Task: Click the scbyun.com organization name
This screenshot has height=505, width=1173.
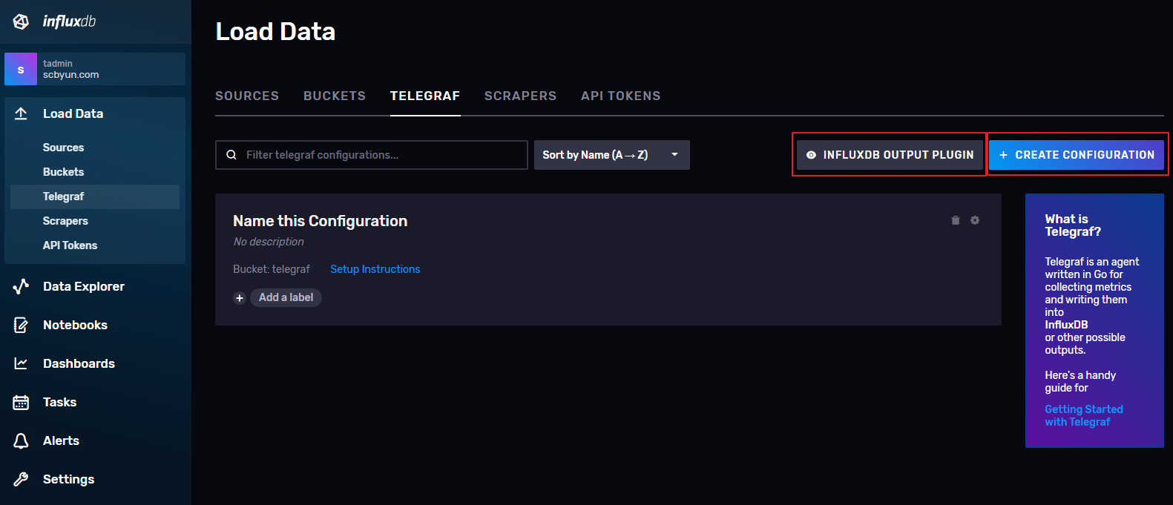Action: click(70, 75)
